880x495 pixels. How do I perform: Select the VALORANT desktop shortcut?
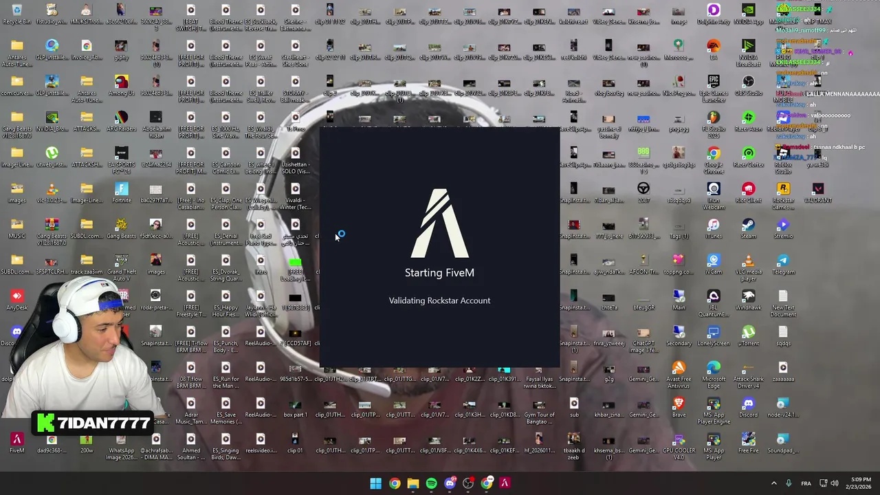tap(817, 192)
